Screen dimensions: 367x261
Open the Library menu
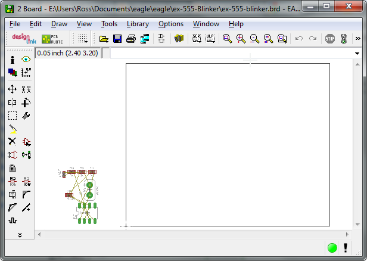pos(138,24)
